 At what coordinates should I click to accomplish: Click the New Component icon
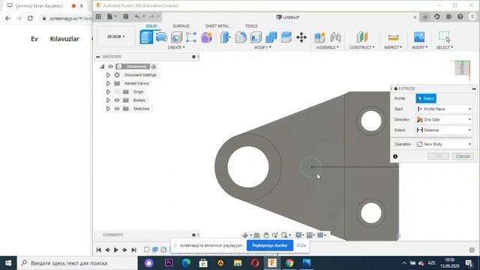320,37
